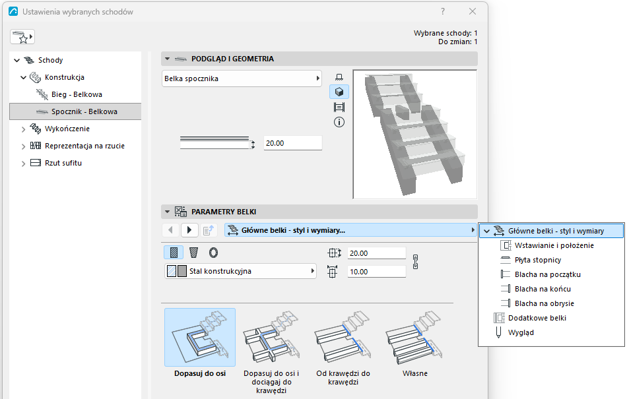The height and width of the screenshot is (399, 627).
Task: Select rectangular beam profile icon
Action: pyautogui.click(x=174, y=253)
